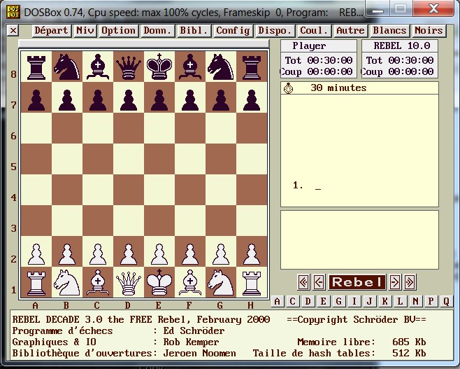Click the Player name panel

click(x=319, y=46)
